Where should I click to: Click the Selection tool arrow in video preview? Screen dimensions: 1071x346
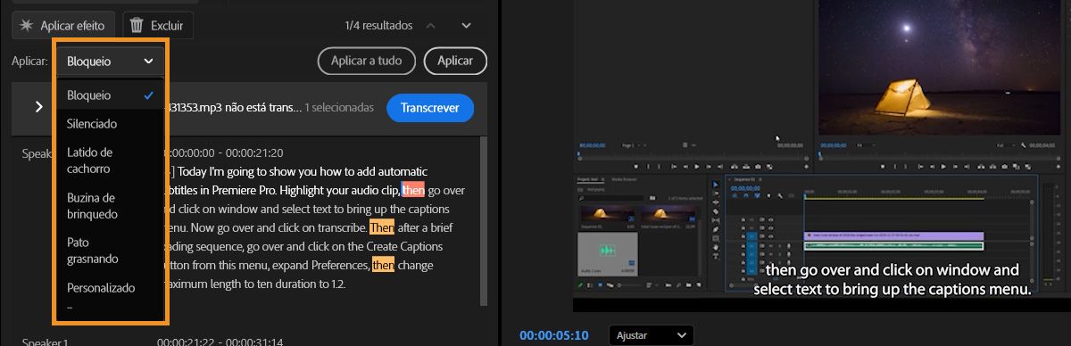click(x=716, y=185)
